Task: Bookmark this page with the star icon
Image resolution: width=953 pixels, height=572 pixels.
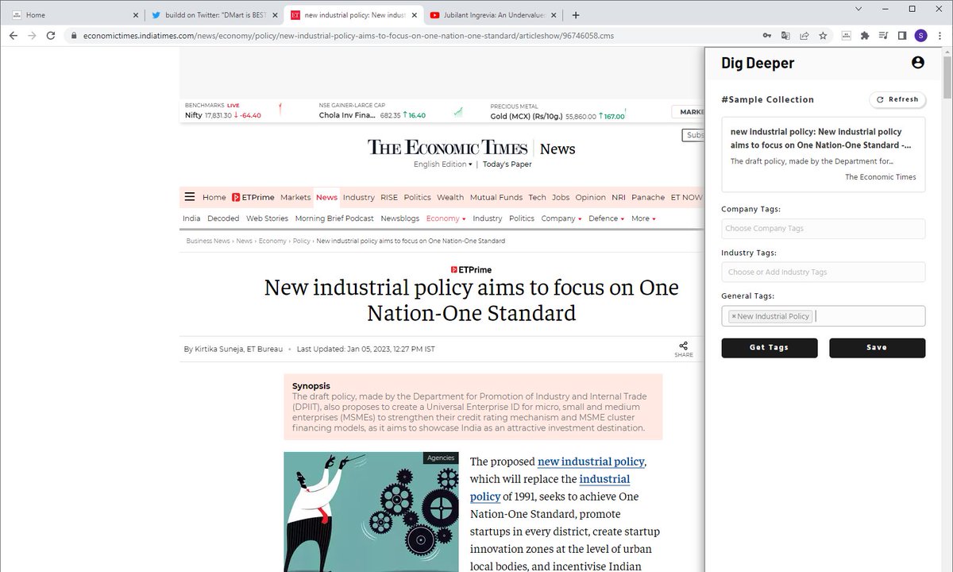Action: pos(824,36)
